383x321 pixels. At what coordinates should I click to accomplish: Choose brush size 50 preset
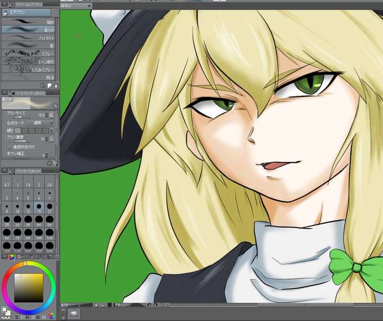coord(50,221)
